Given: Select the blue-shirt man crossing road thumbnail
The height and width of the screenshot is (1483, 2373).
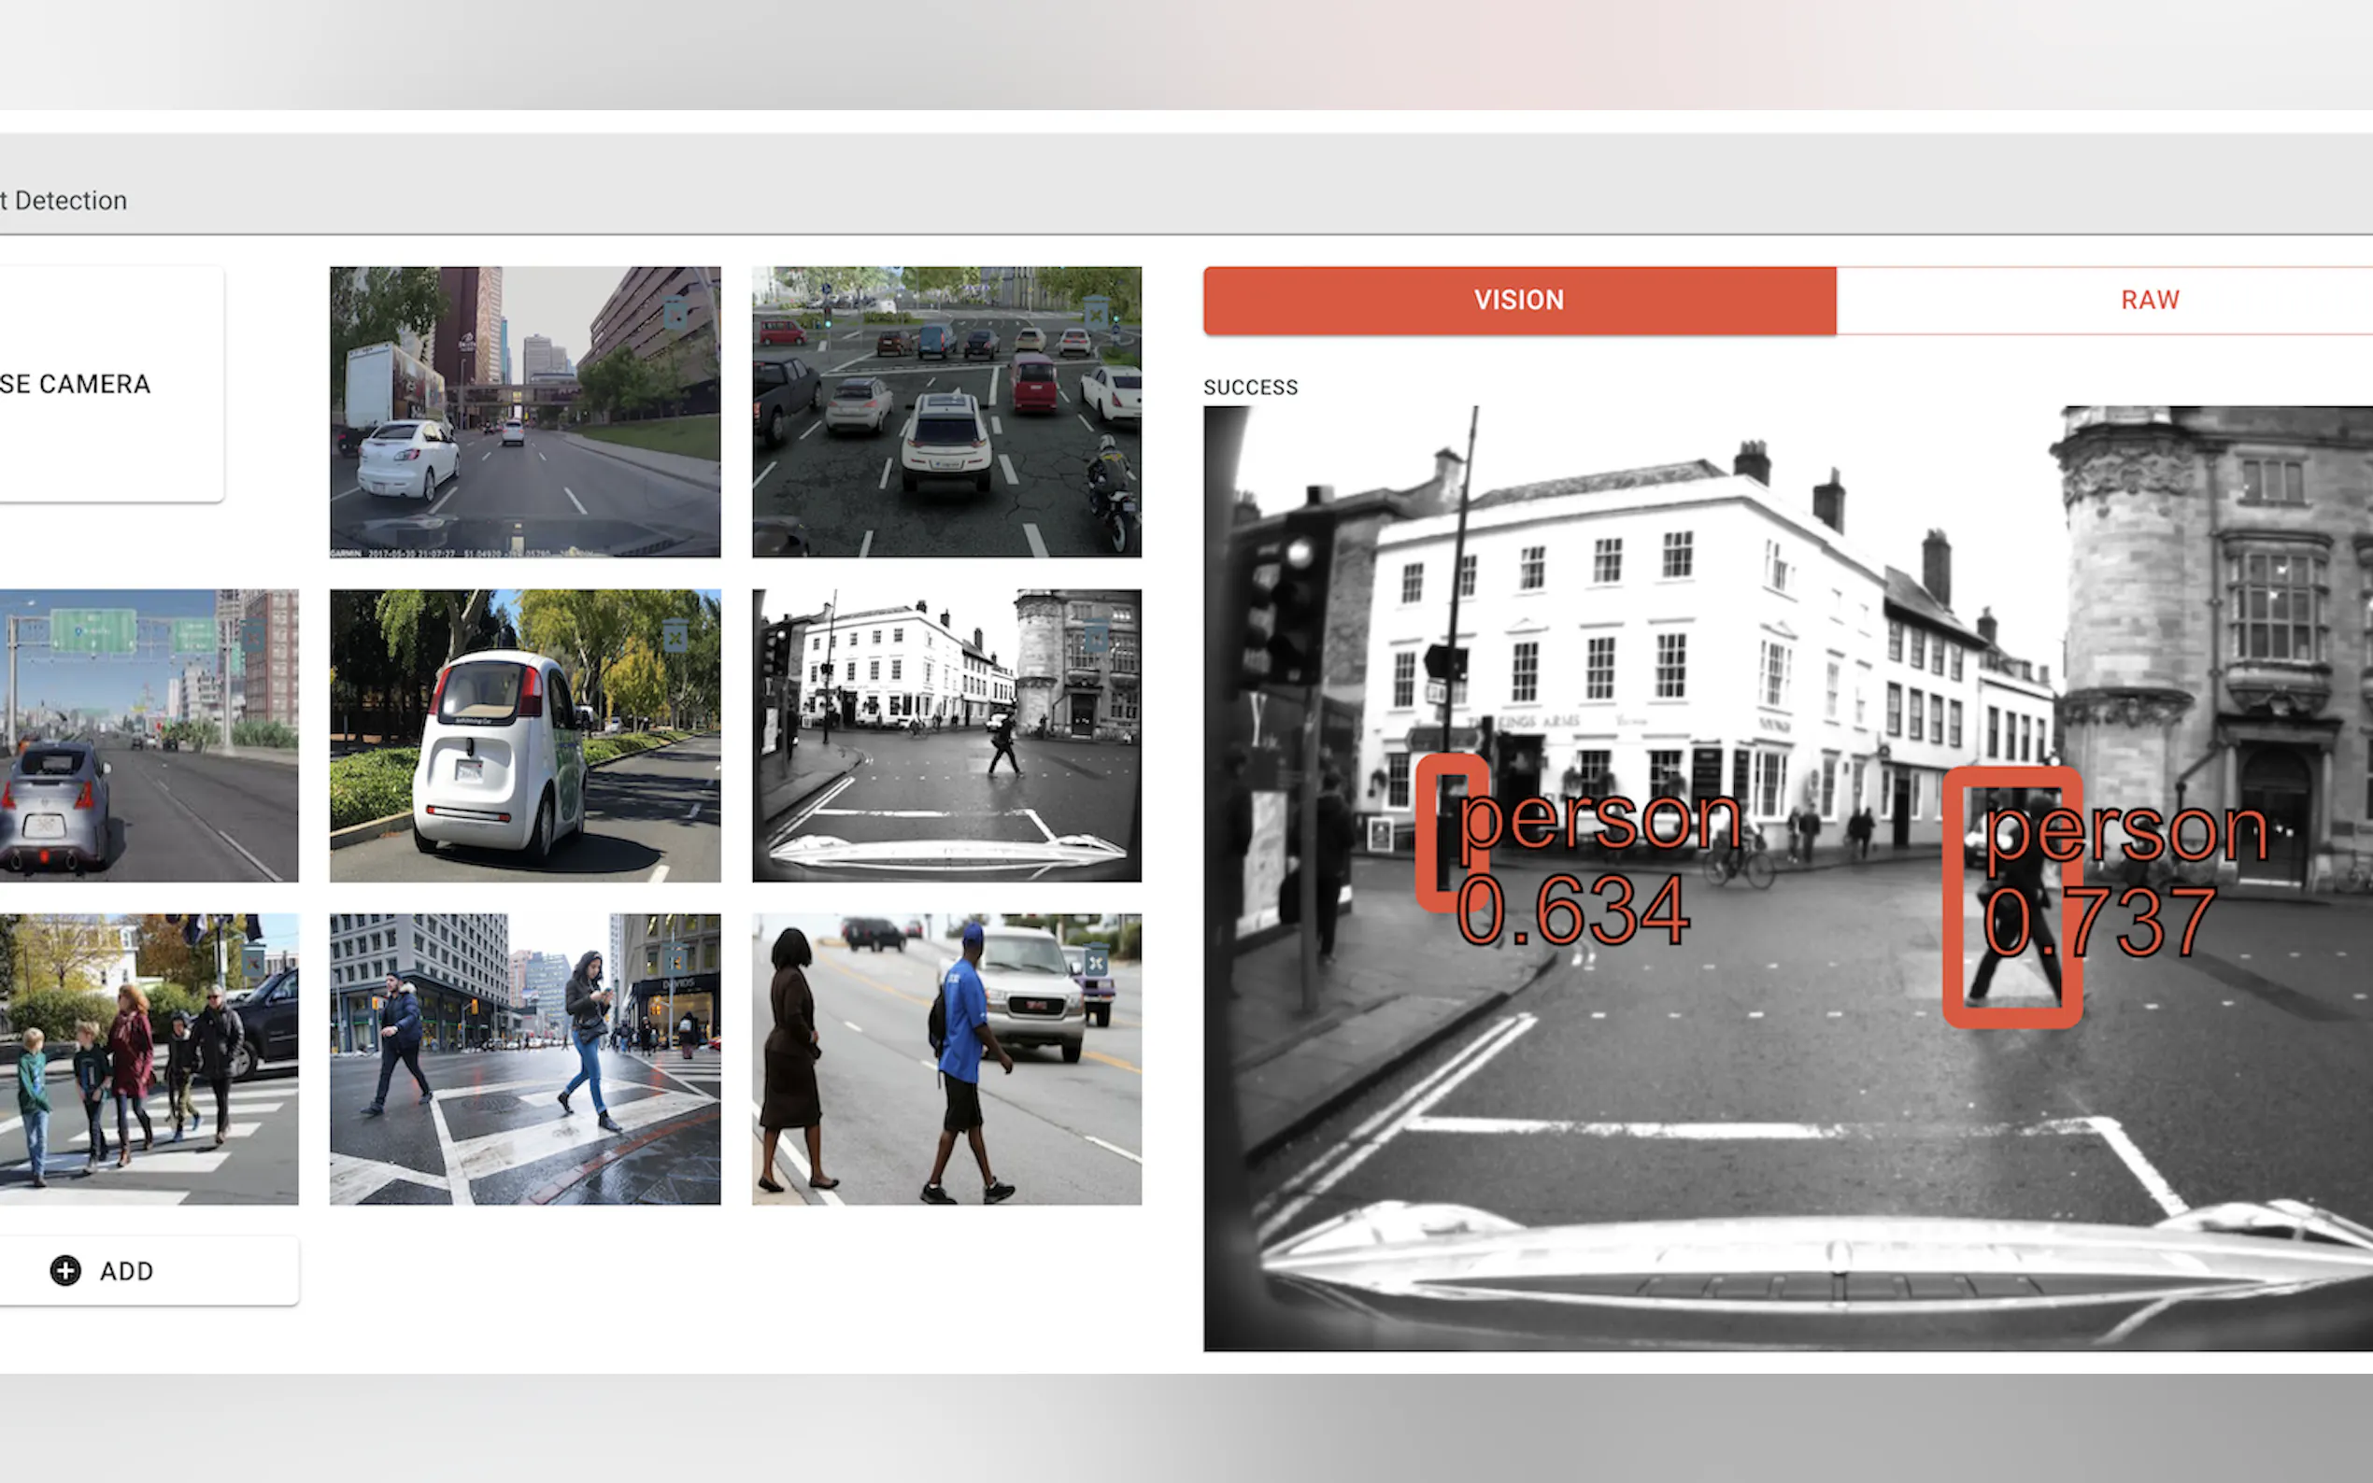Looking at the screenshot, I should pos(946,1059).
